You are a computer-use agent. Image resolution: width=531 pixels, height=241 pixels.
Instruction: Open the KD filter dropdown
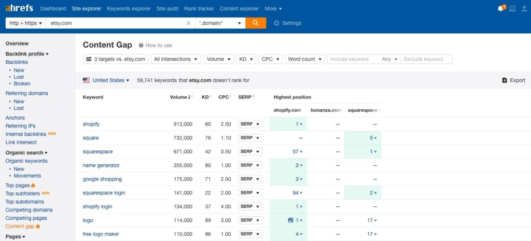coord(246,59)
